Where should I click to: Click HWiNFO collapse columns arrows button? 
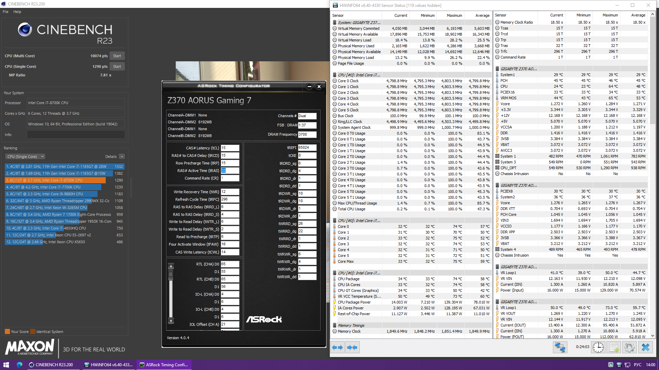click(352, 347)
